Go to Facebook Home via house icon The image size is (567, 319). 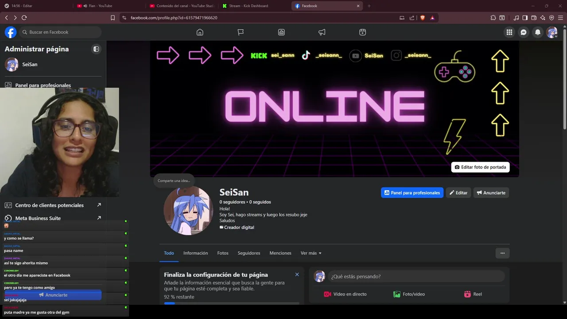(x=200, y=32)
